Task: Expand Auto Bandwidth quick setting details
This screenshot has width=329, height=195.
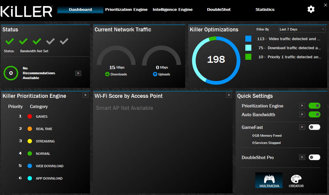Action: coord(302,114)
